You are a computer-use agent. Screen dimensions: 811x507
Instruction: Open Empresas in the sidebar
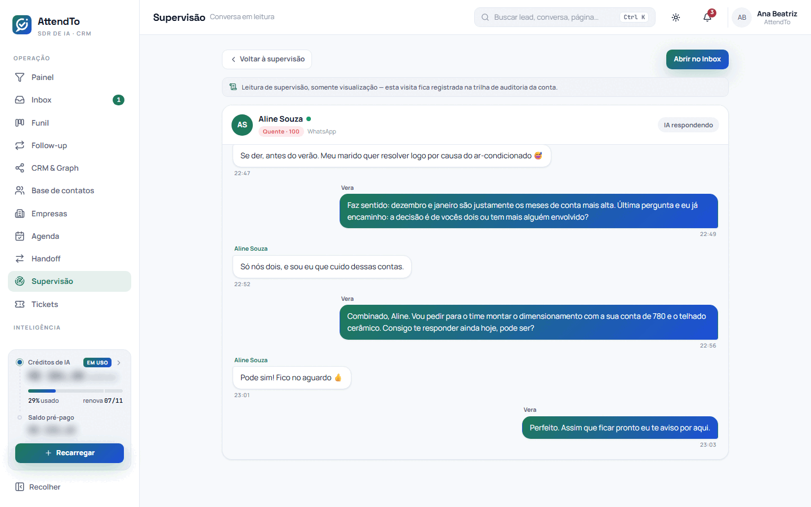coord(70,214)
